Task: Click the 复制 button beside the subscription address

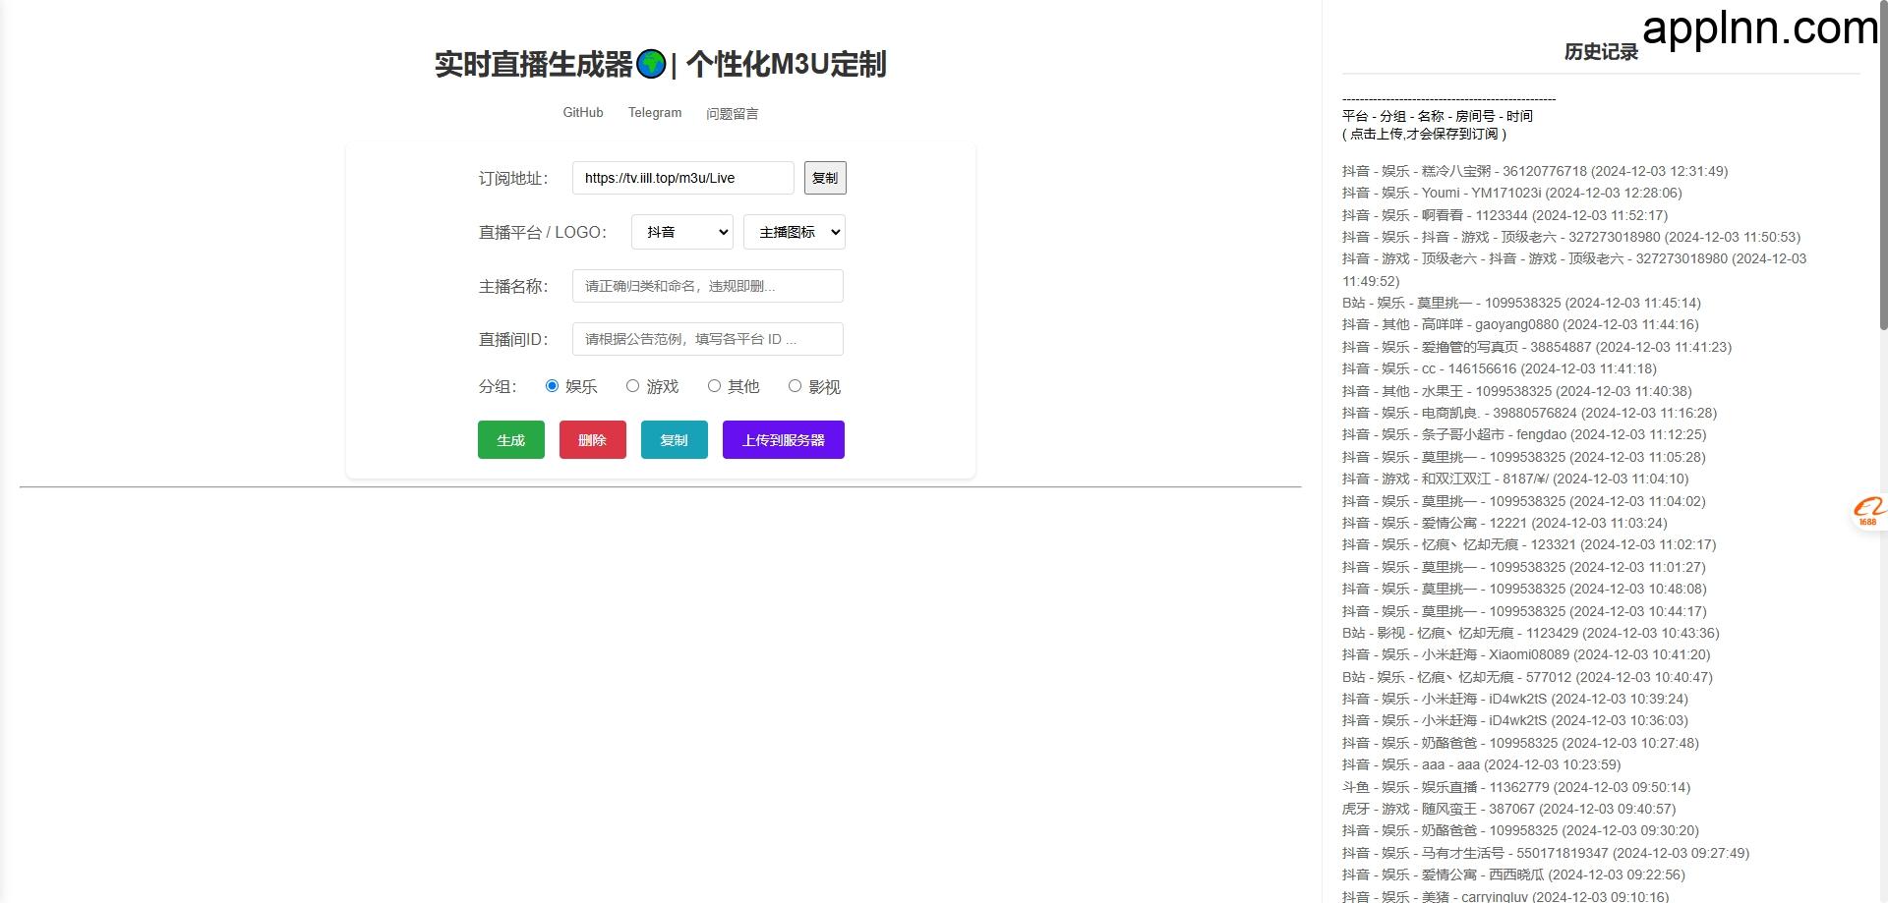Action: pos(825,178)
